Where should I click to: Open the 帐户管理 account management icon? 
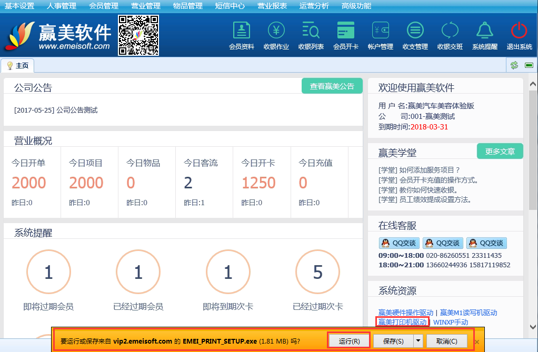coord(380,35)
